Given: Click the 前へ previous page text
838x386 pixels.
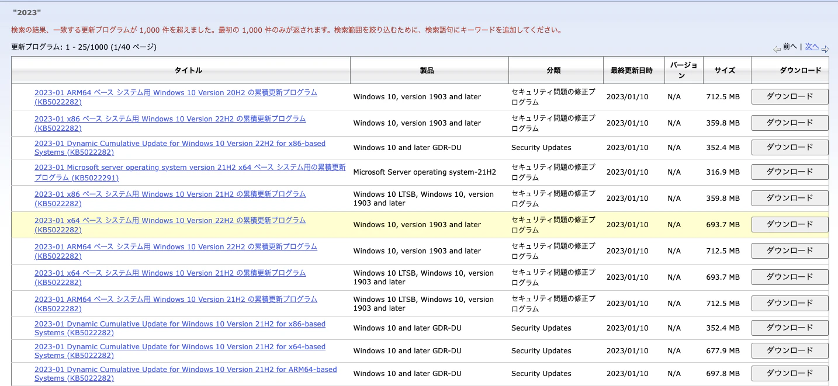Looking at the screenshot, I should [790, 47].
